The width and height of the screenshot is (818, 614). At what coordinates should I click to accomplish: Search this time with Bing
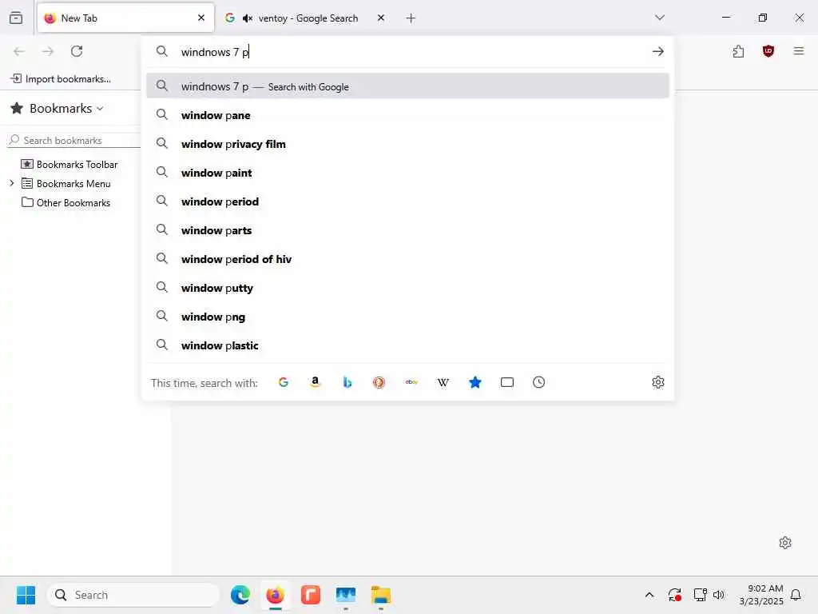pos(347,382)
